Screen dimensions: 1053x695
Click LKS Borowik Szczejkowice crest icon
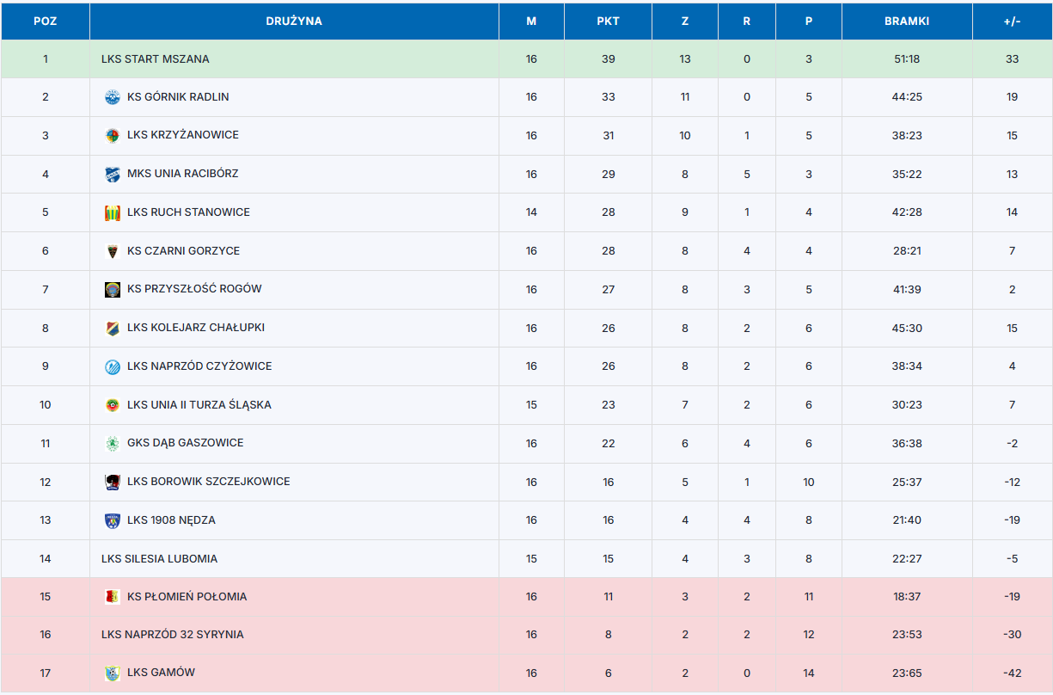[113, 483]
